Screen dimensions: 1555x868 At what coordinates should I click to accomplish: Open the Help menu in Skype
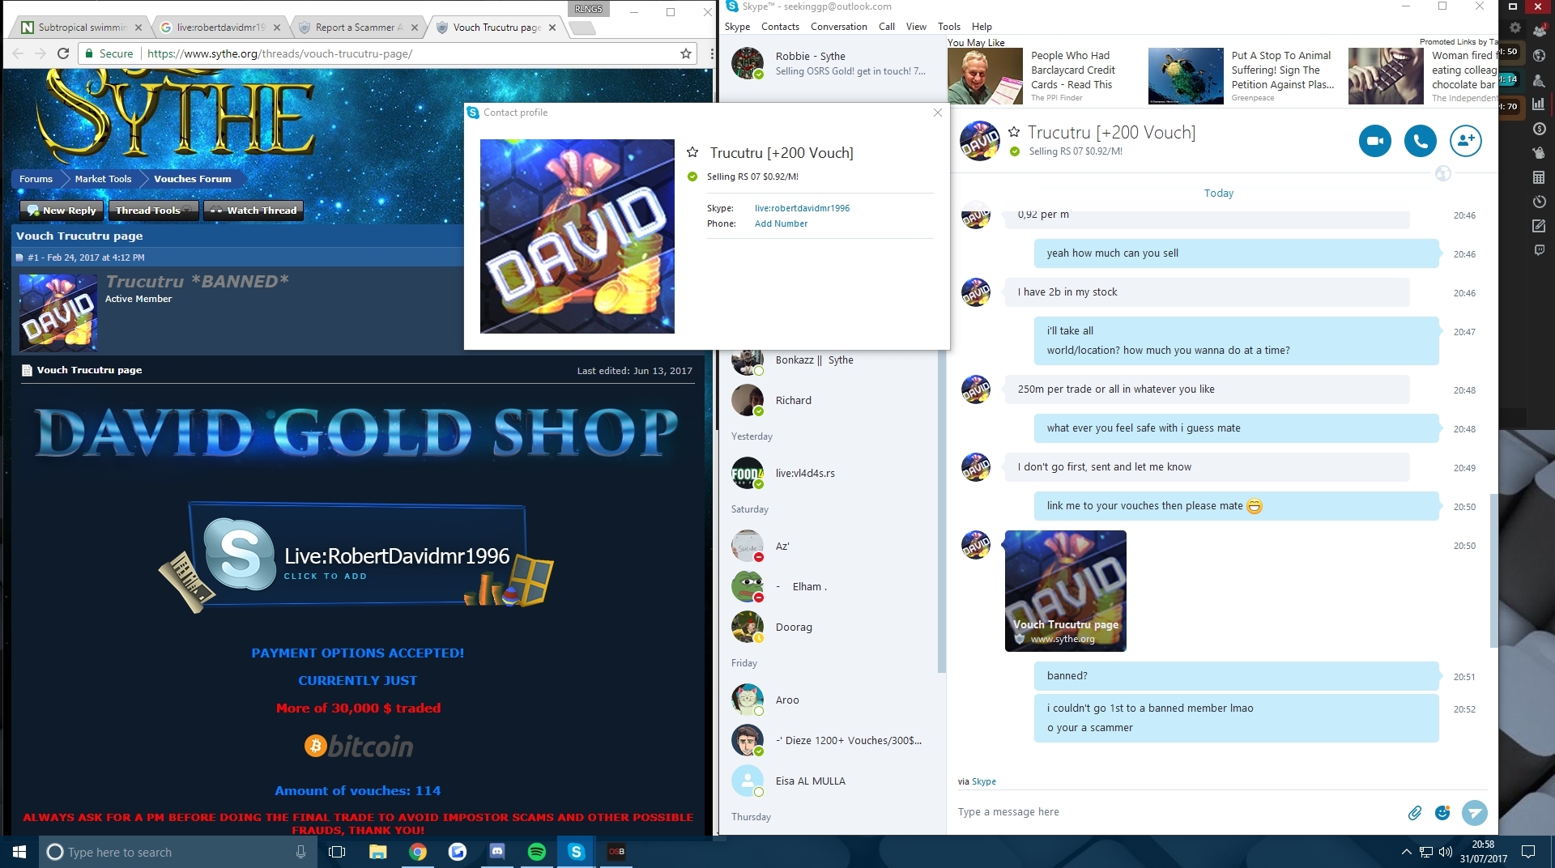[x=982, y=27]
